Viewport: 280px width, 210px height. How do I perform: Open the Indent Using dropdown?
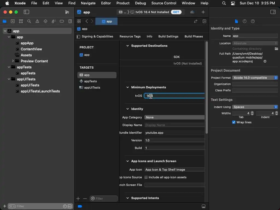tap(255, 107)
